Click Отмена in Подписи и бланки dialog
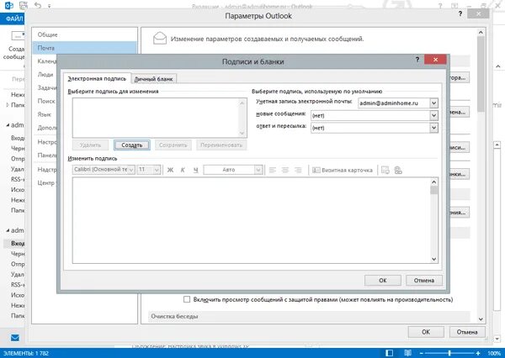 coord(424,280)
